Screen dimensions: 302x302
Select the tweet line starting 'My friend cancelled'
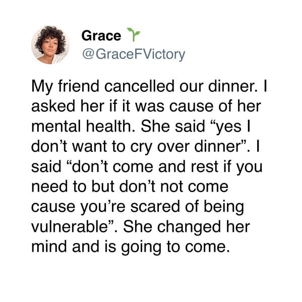click(149, 87)
